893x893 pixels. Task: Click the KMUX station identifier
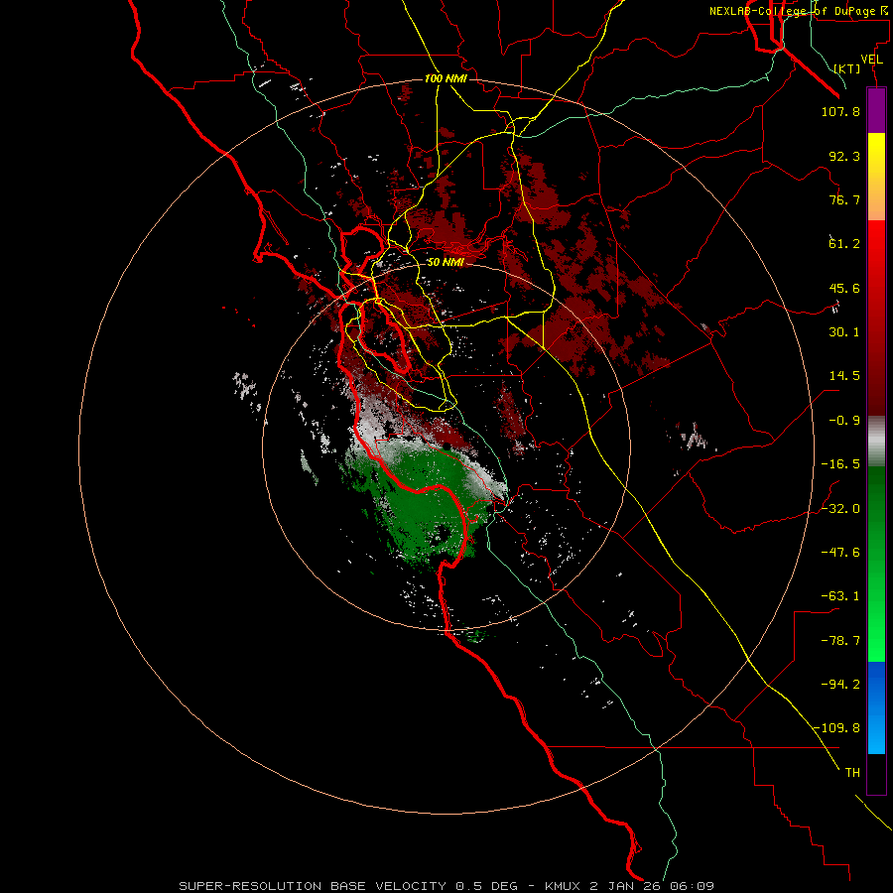coord(564,886)
